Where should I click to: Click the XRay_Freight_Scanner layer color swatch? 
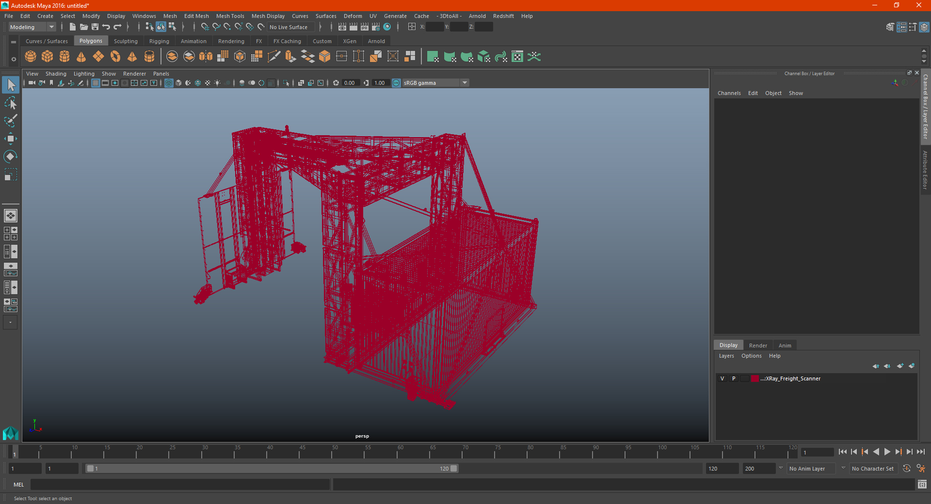[755, 378]
